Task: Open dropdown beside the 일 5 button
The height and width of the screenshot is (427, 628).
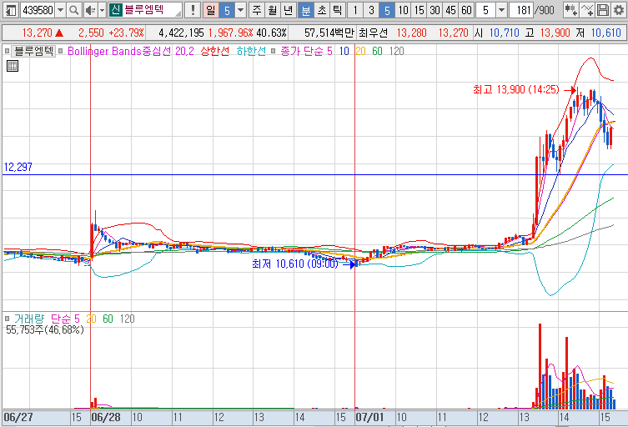Action: [x=241, y=10]
